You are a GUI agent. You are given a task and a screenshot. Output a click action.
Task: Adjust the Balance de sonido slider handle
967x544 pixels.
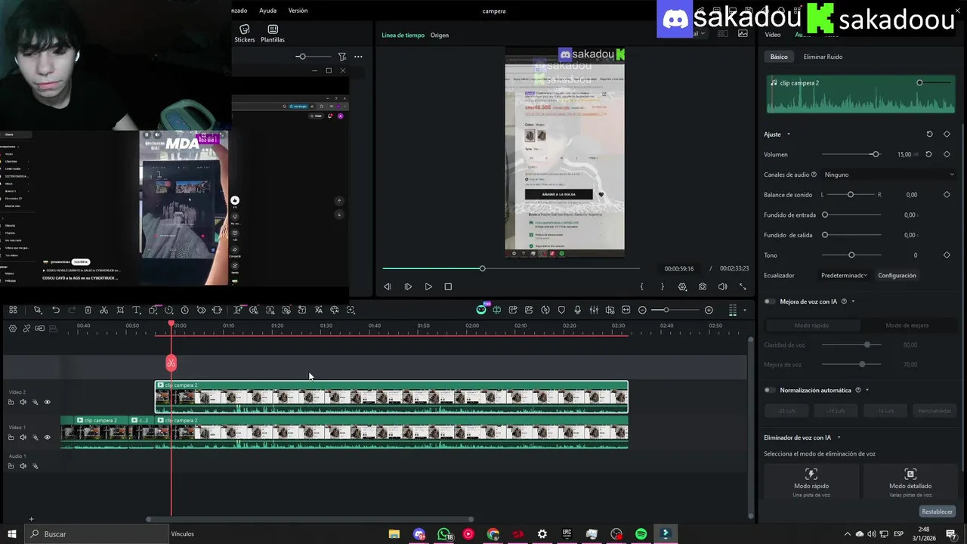coord(851,195)
